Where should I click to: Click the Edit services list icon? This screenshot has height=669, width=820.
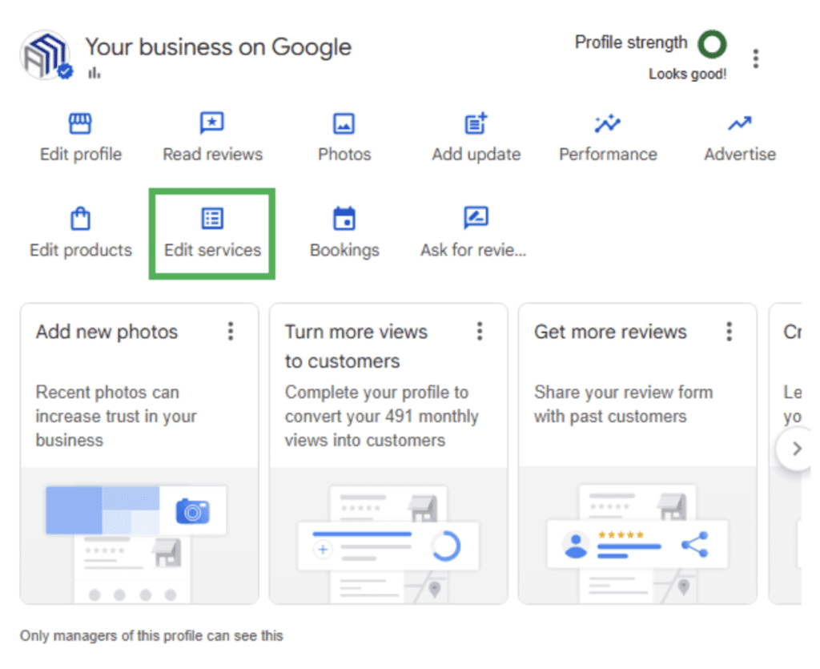point(212,219)
